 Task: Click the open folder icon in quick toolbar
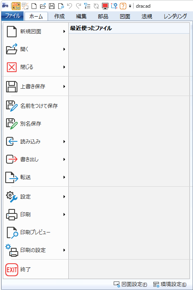[43, 6]
